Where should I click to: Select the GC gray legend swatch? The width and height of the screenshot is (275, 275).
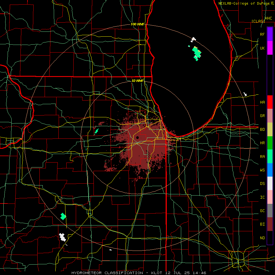(270, 211)
